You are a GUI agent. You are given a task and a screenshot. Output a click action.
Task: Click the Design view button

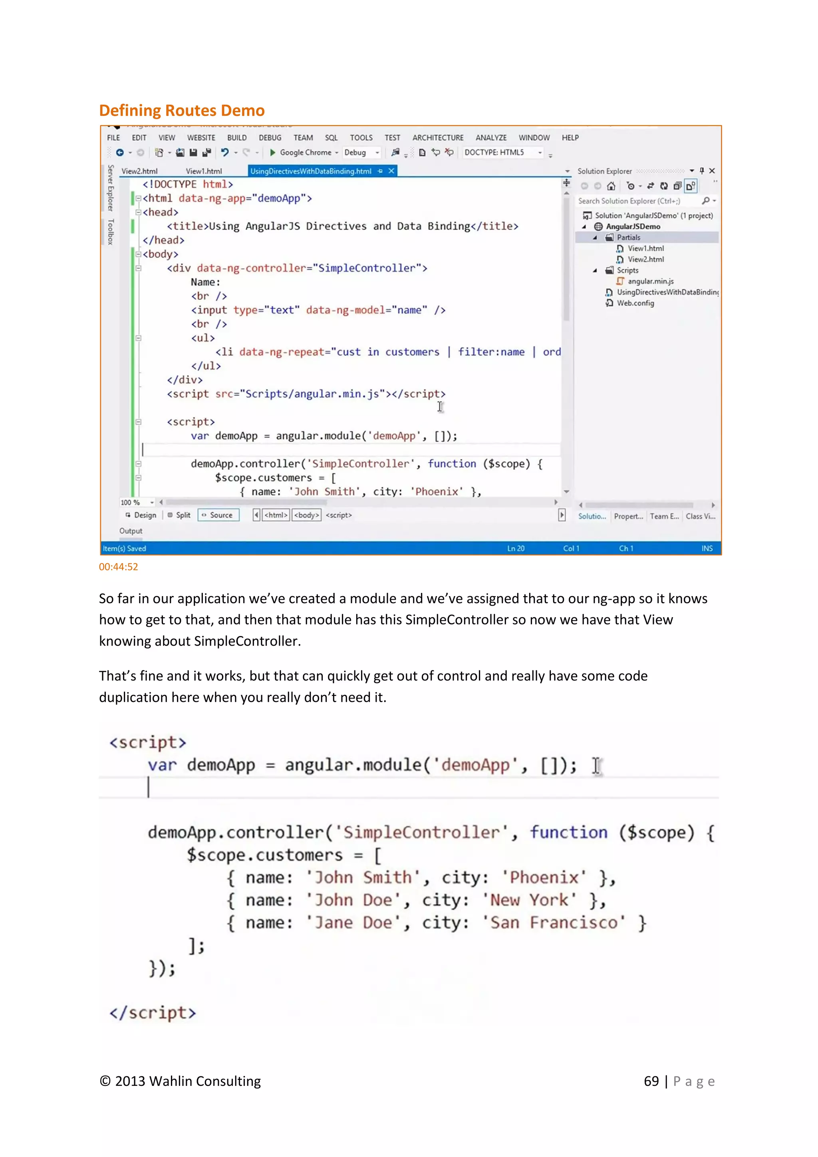pyautogui.click(x=141, y=515)
